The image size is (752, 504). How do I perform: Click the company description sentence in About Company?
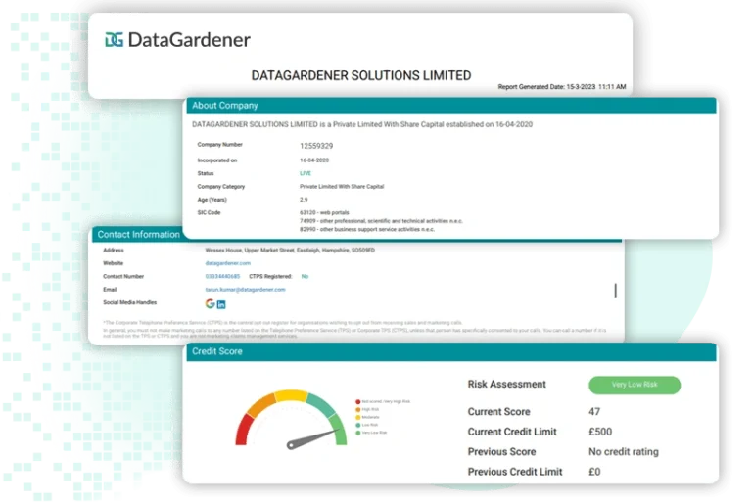[x=362, y=124]
